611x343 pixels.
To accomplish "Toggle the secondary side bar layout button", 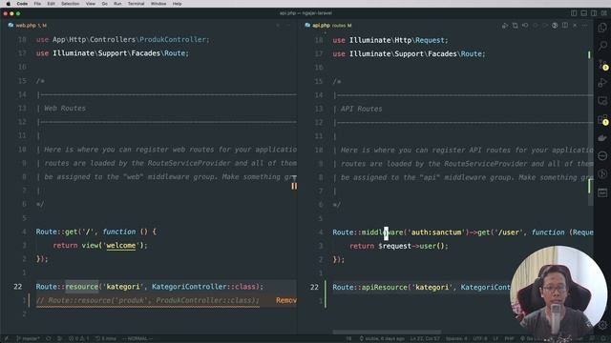I will tap(594, 13).
